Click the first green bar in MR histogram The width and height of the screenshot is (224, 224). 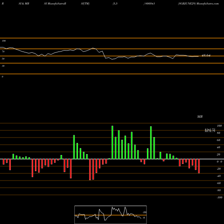[13, 156]
